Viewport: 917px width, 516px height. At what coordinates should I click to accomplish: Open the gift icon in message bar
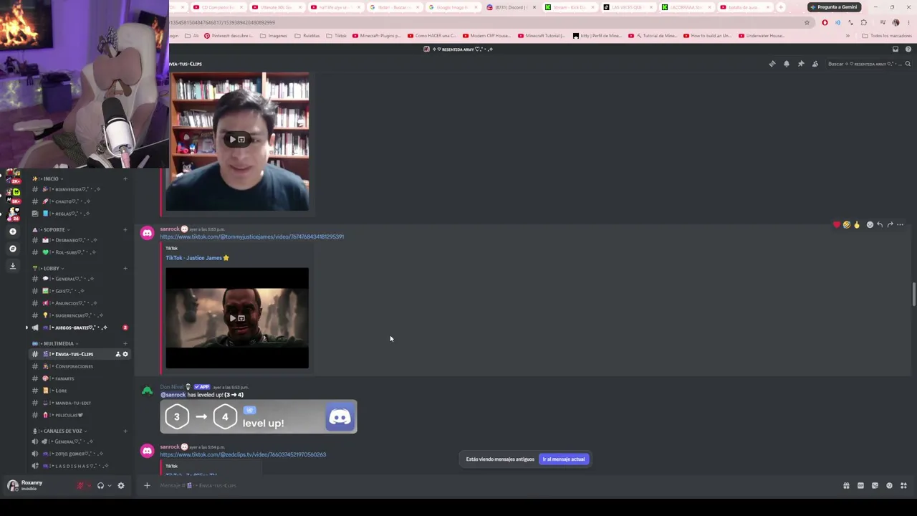[x=846, y=486]
